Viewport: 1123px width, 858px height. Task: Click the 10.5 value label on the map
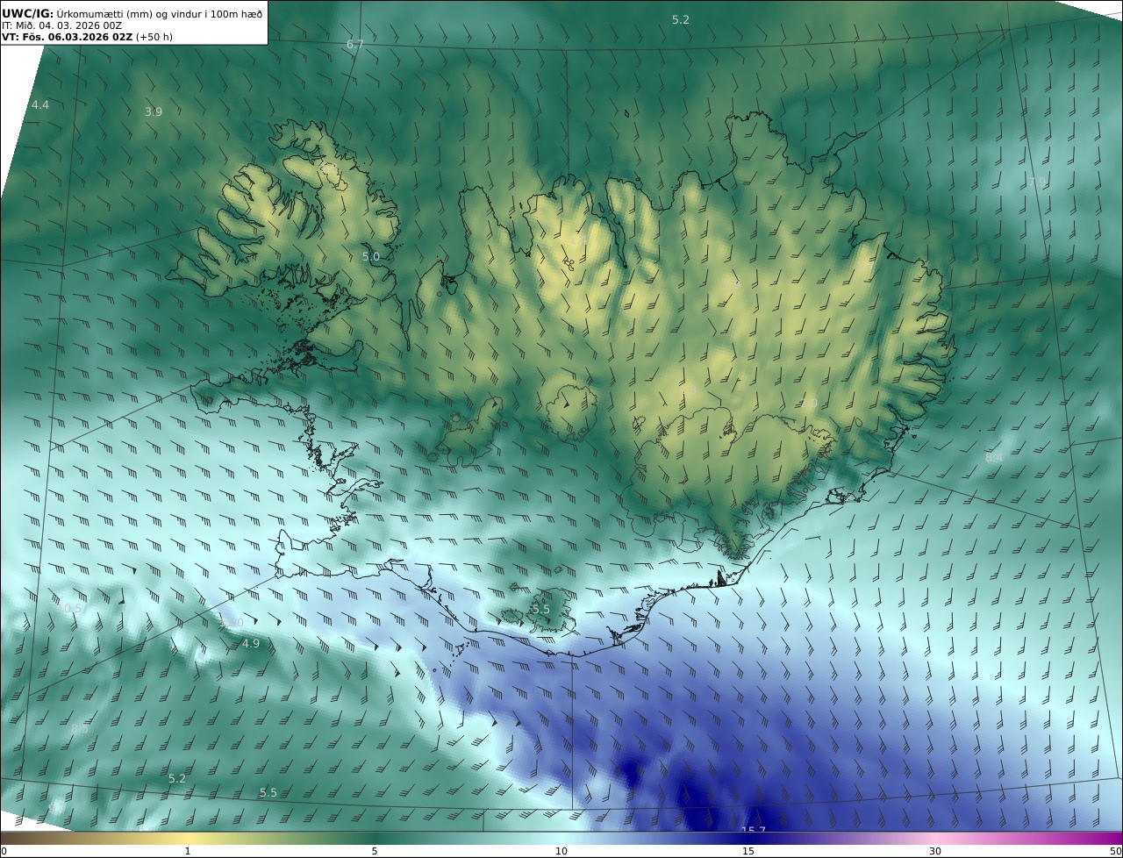(x=69, y=608)
